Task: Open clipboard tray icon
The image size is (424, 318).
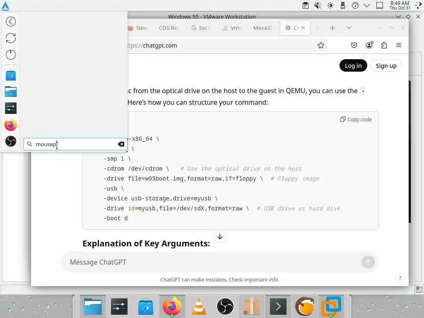Action: tap(306, 5)
